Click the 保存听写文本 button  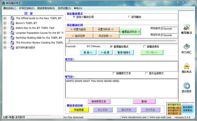pyautogui.click(x=99, y=101)
